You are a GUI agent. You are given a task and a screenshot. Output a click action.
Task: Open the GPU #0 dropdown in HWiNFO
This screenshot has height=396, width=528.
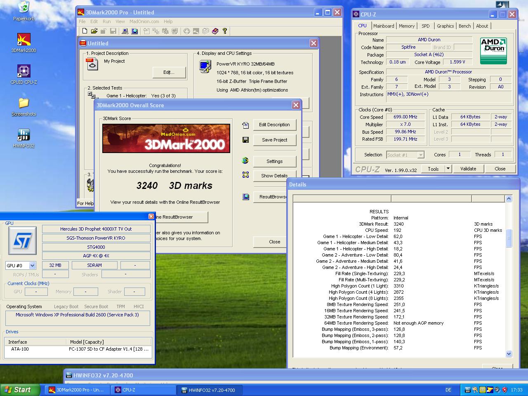(32, 266)
